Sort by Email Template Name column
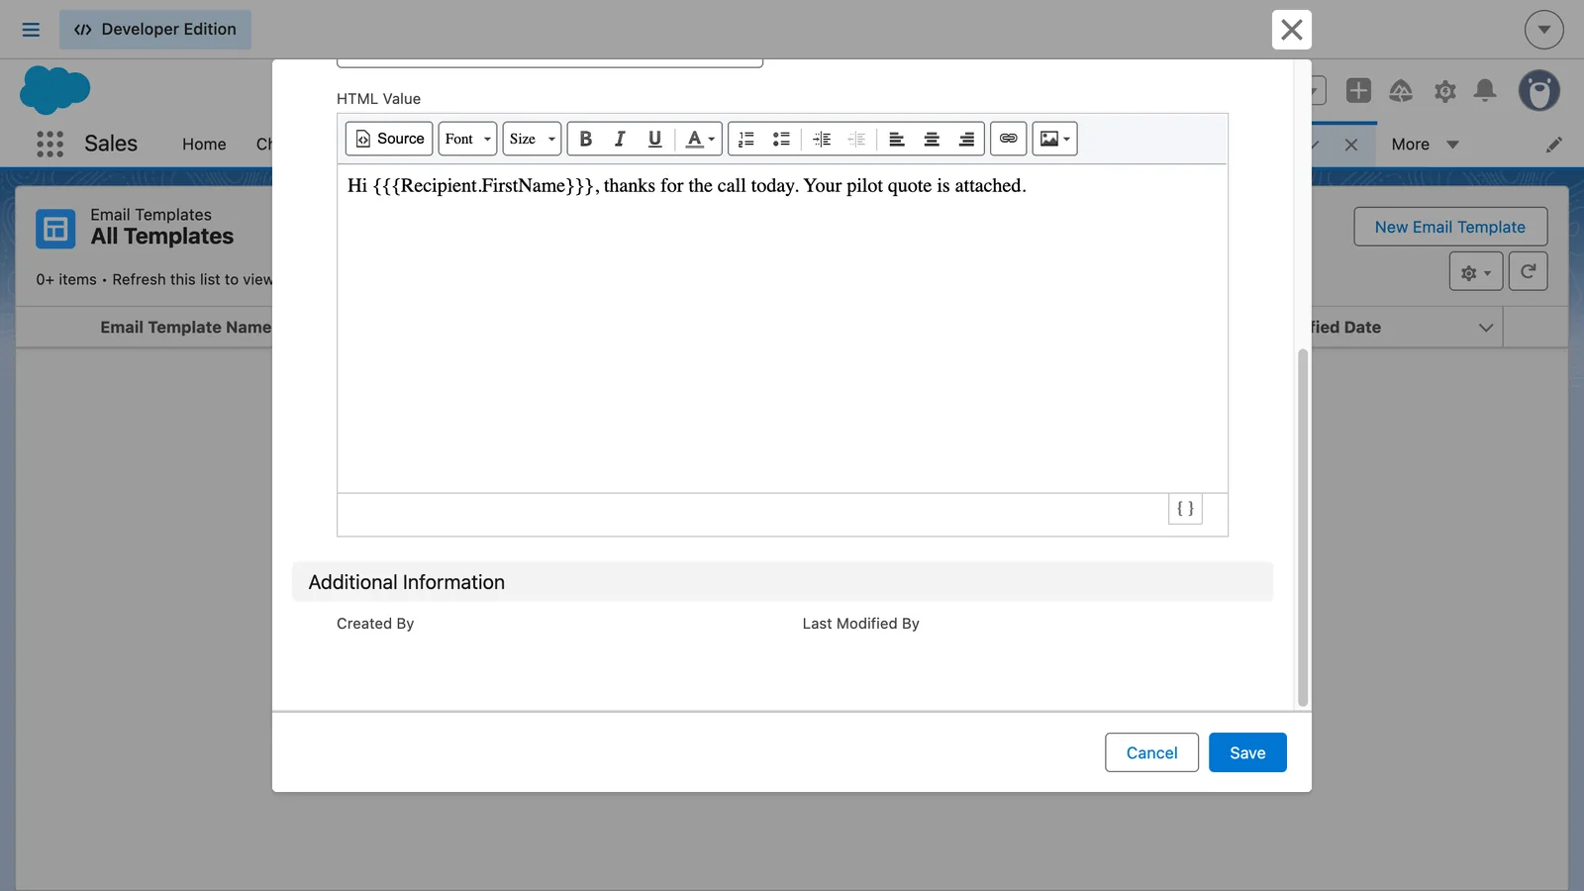The width and height of the screenshot is (1584, 891). coord(185,328)
